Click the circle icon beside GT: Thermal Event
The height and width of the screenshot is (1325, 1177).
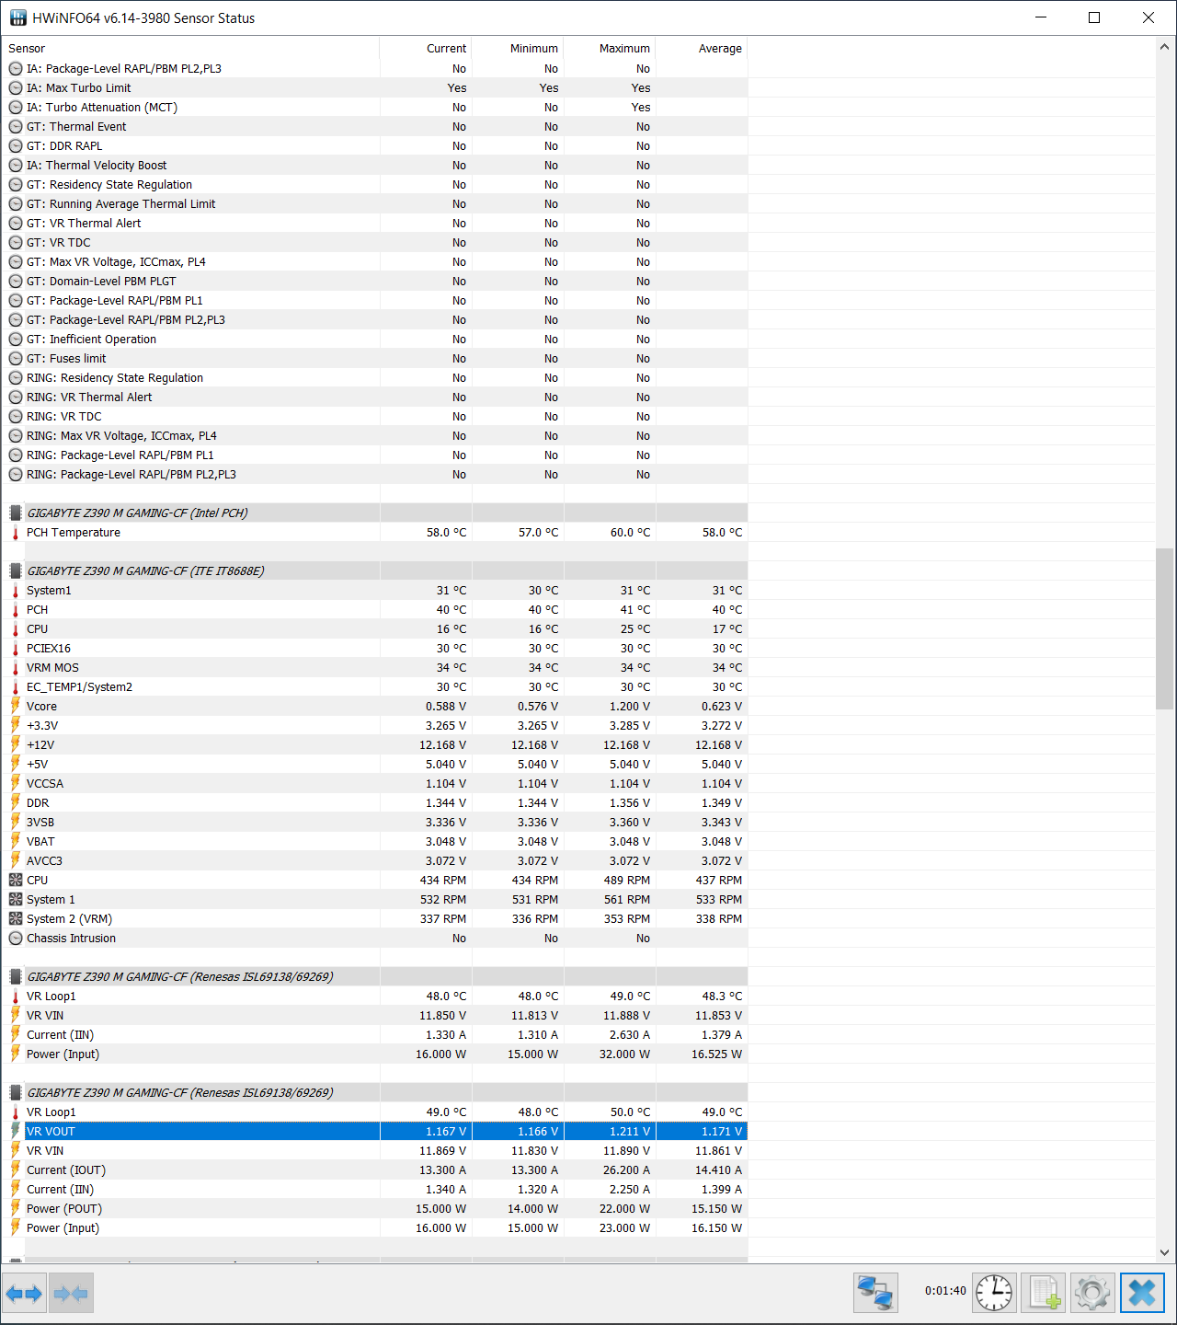(x=16, y=127)
